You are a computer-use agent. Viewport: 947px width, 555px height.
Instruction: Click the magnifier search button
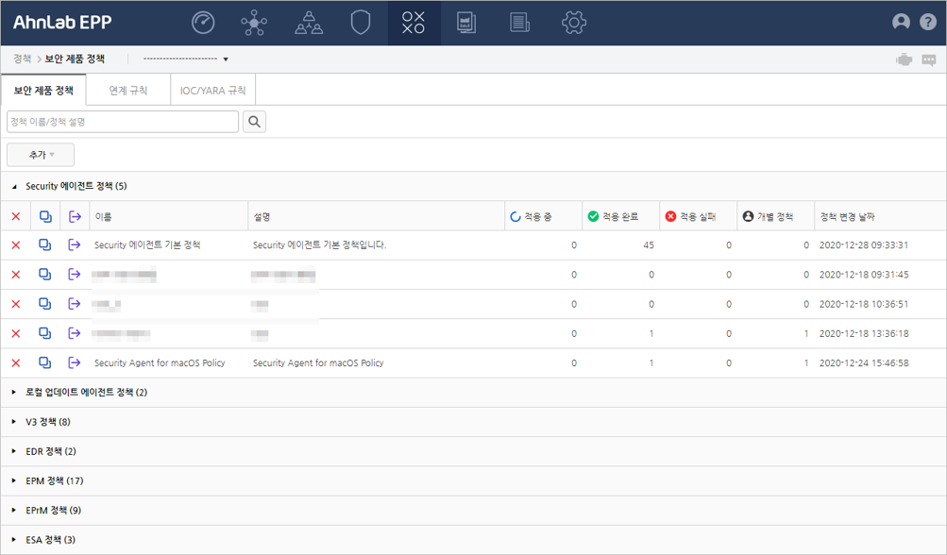[x=254, y=122]
